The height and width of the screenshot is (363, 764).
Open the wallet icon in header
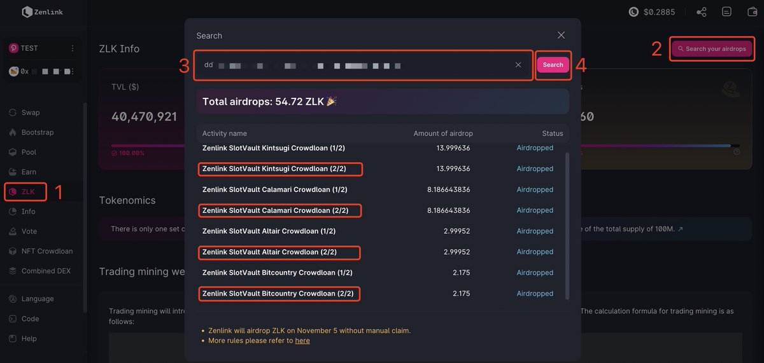point(752,12)
